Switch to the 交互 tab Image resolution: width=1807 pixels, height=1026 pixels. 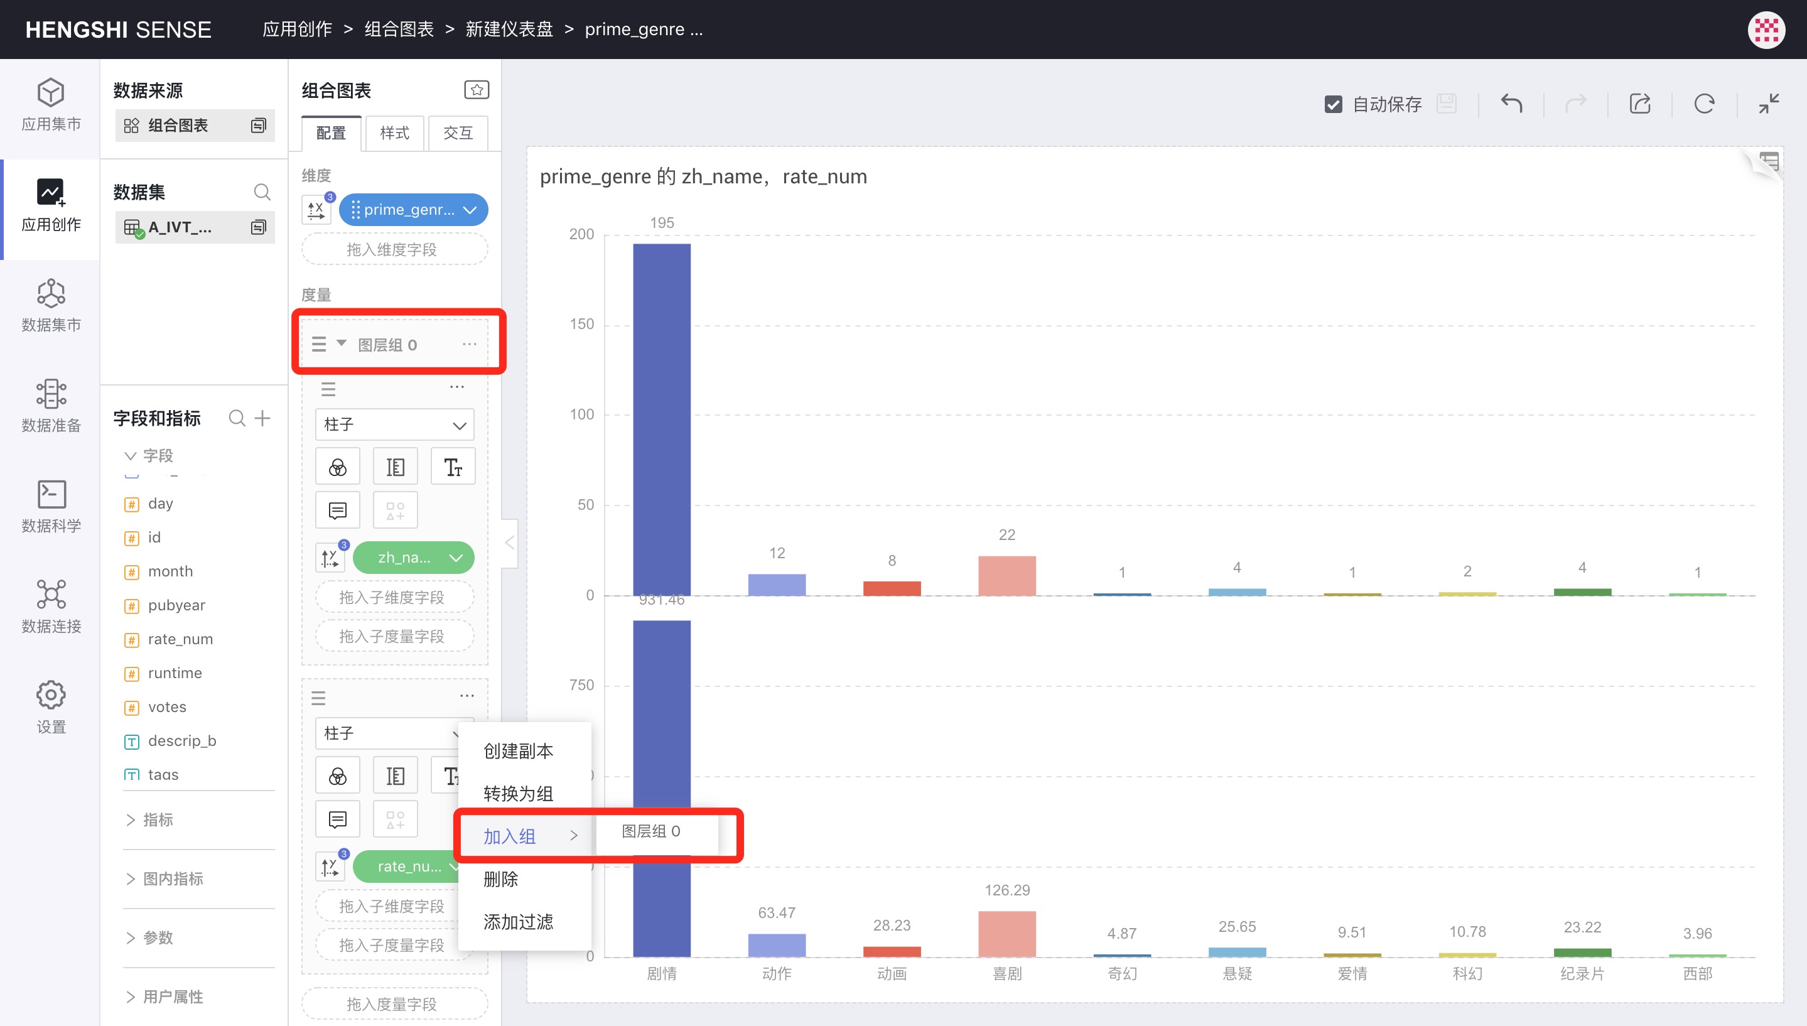(458, 133)
